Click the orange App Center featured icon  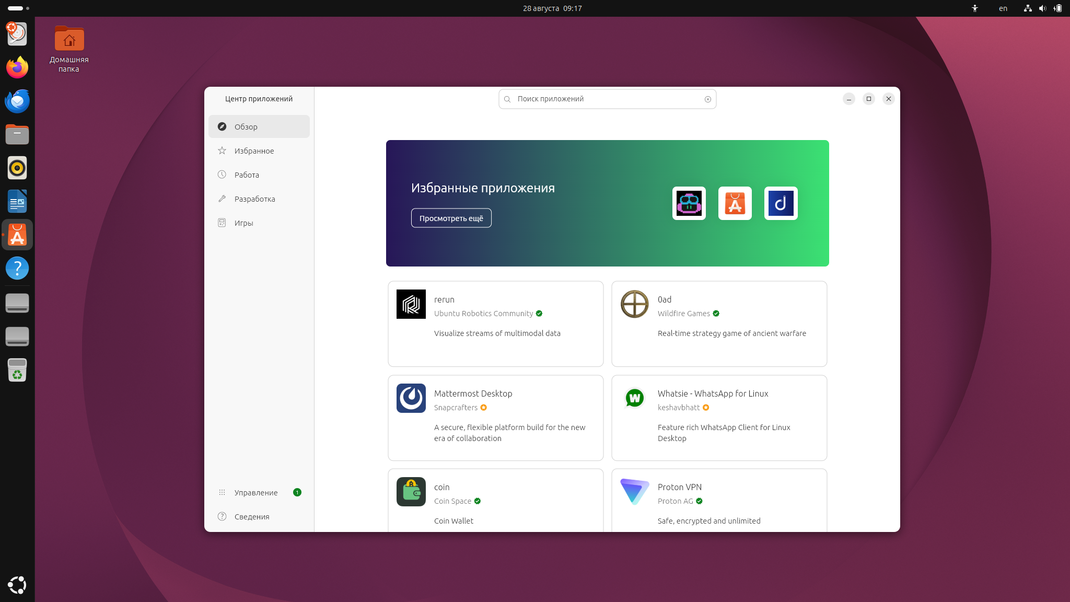tap(735, 203)
